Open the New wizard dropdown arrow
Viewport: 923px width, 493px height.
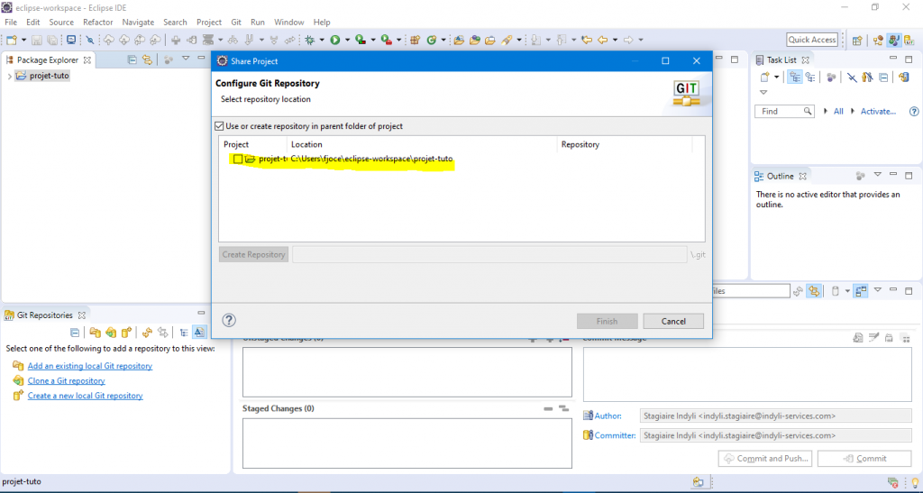[x=24, y=40]
